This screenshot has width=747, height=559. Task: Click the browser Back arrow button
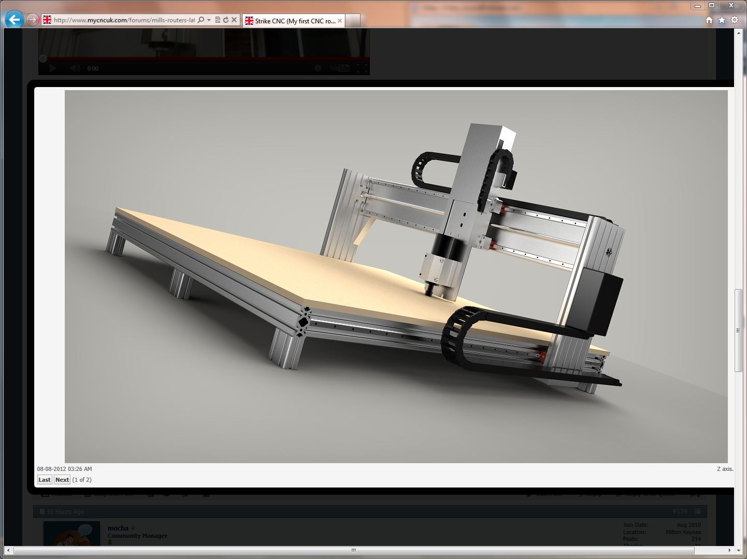[x=14, y=20]
